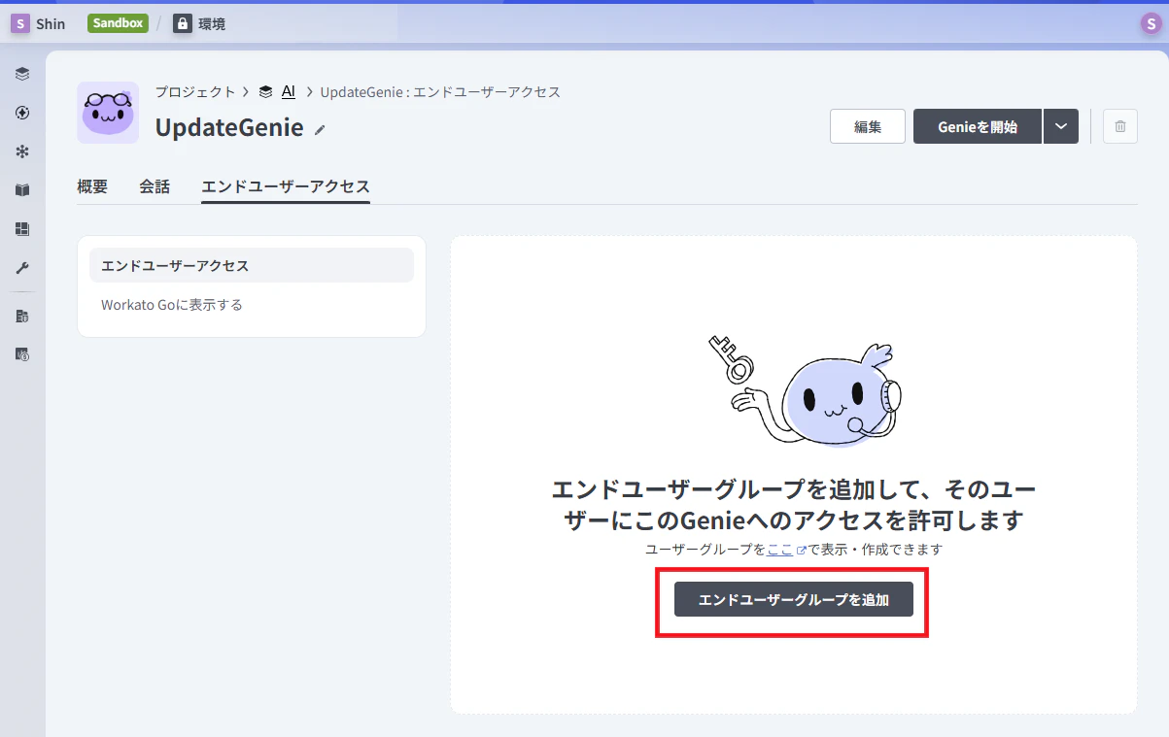The image size is (1169, 737).
Task: Select エンドユーザーアクセス in the left panel
Action: 252,265
